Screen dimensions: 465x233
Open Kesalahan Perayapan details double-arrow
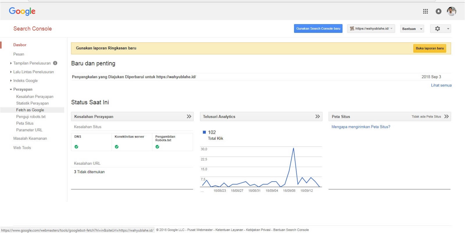pyautogui.click(x=189, y=116)
